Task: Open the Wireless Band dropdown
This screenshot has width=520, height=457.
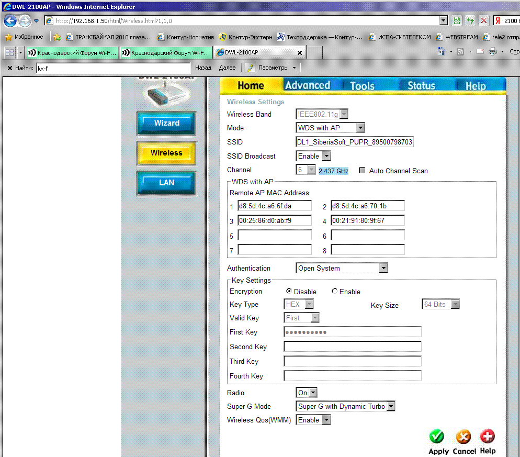Action: [322, 114]
